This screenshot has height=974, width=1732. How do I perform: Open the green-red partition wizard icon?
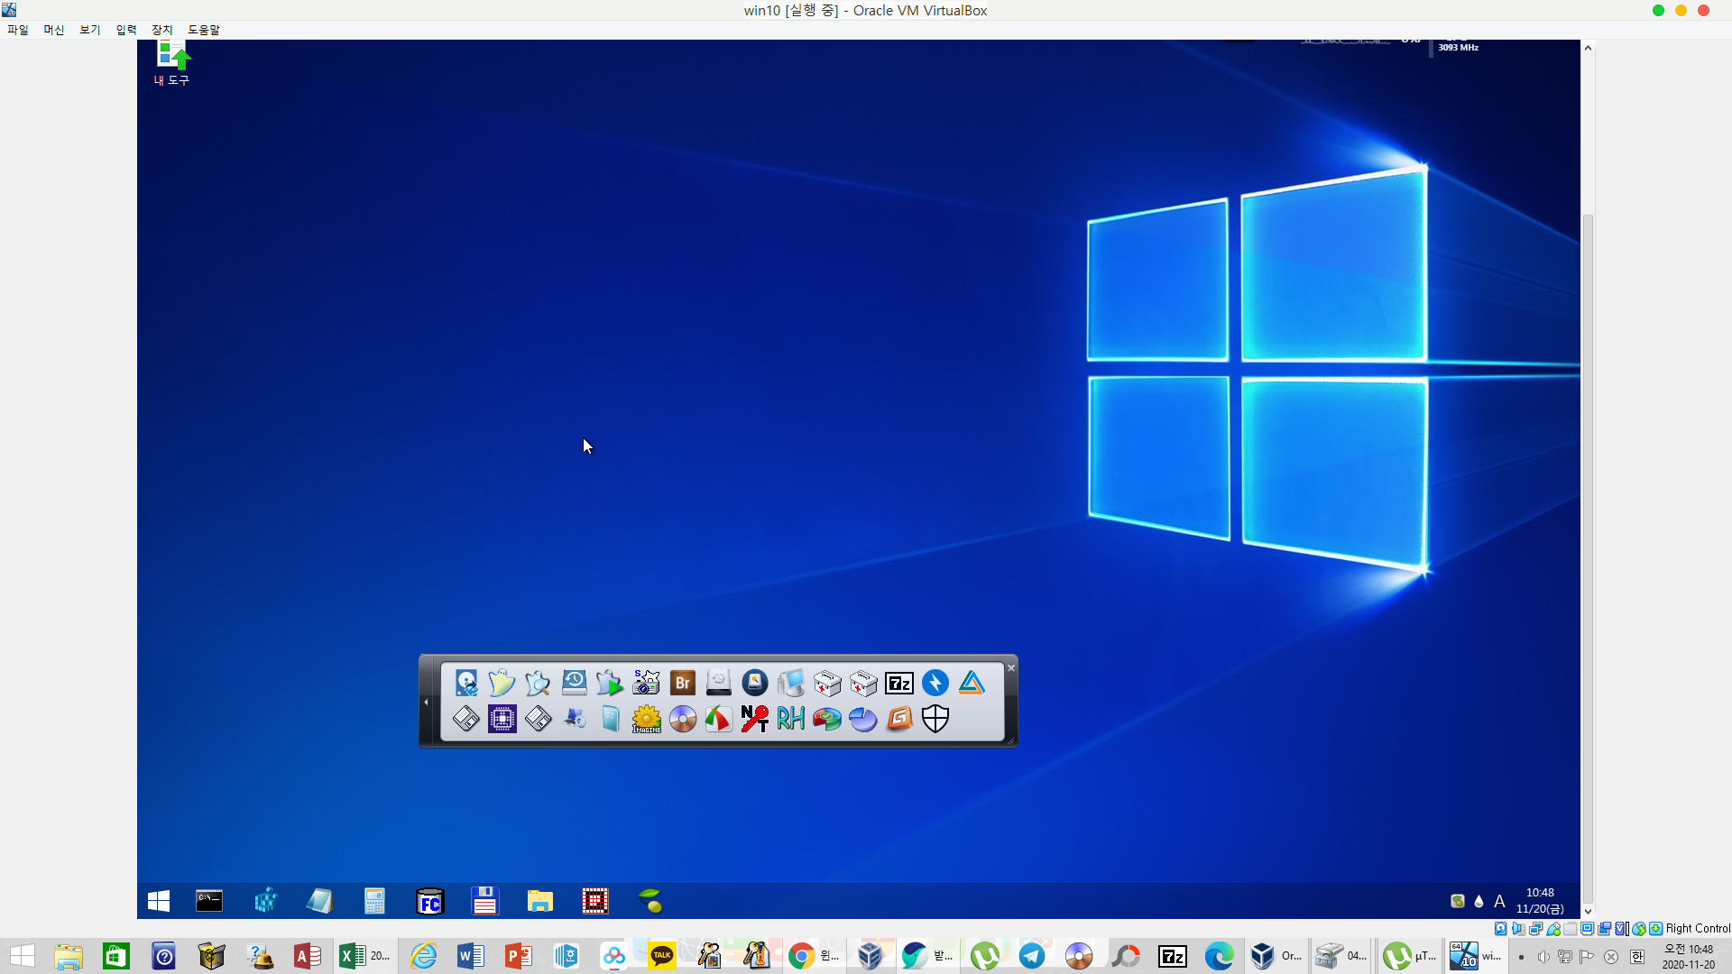point(827,719)
